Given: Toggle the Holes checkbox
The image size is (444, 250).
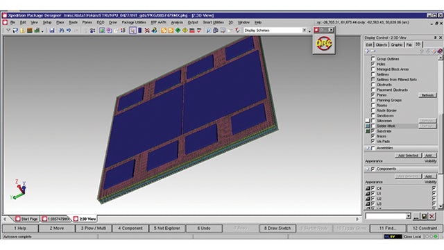Looking at the screenshot, I should 373,64.
